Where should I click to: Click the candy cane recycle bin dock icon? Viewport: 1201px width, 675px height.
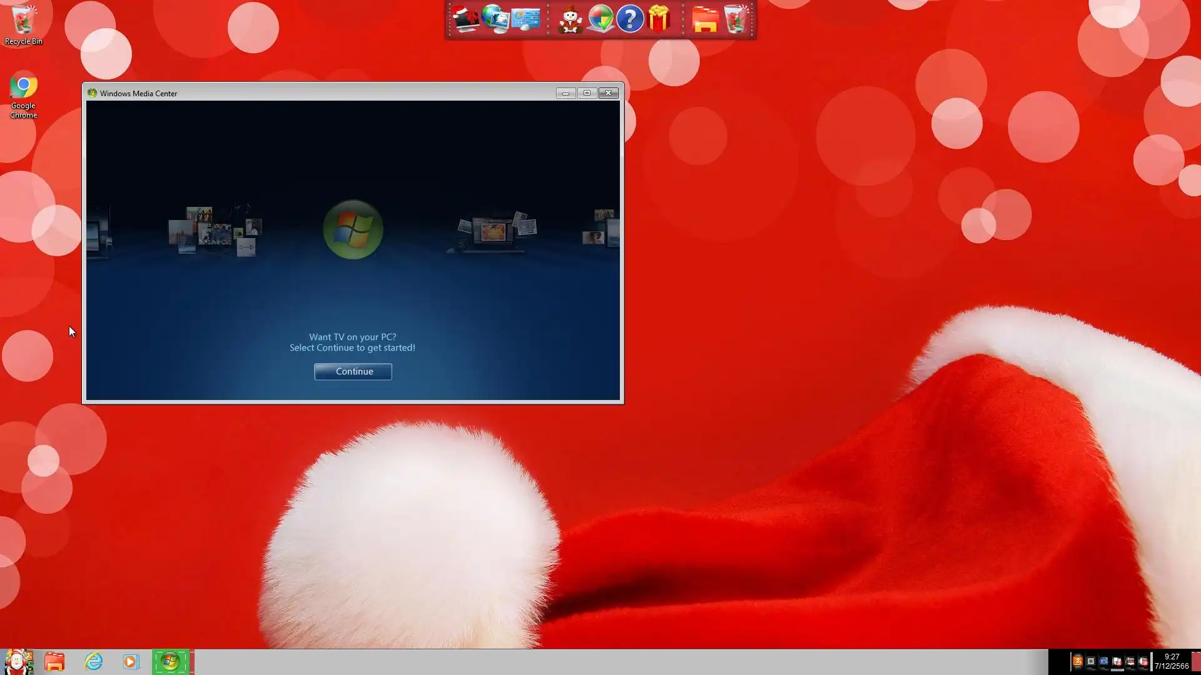click(736, 19)
